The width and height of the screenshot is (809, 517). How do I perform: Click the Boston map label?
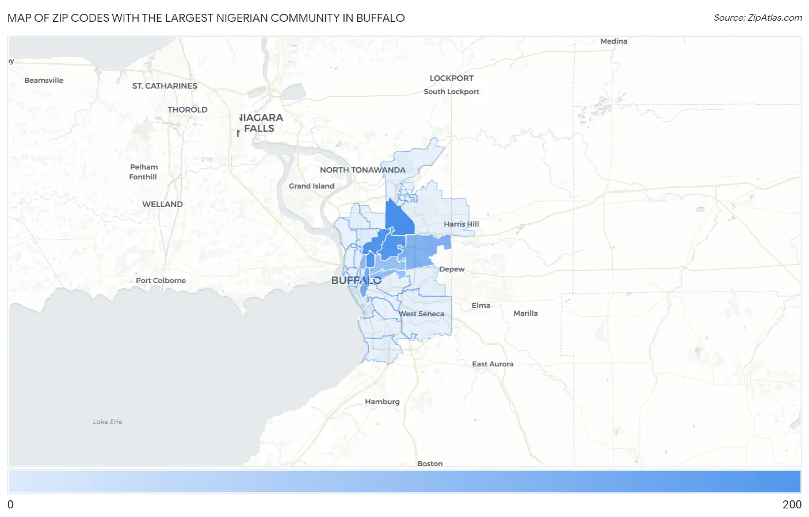pyautogui.click(x=430, y=463)
